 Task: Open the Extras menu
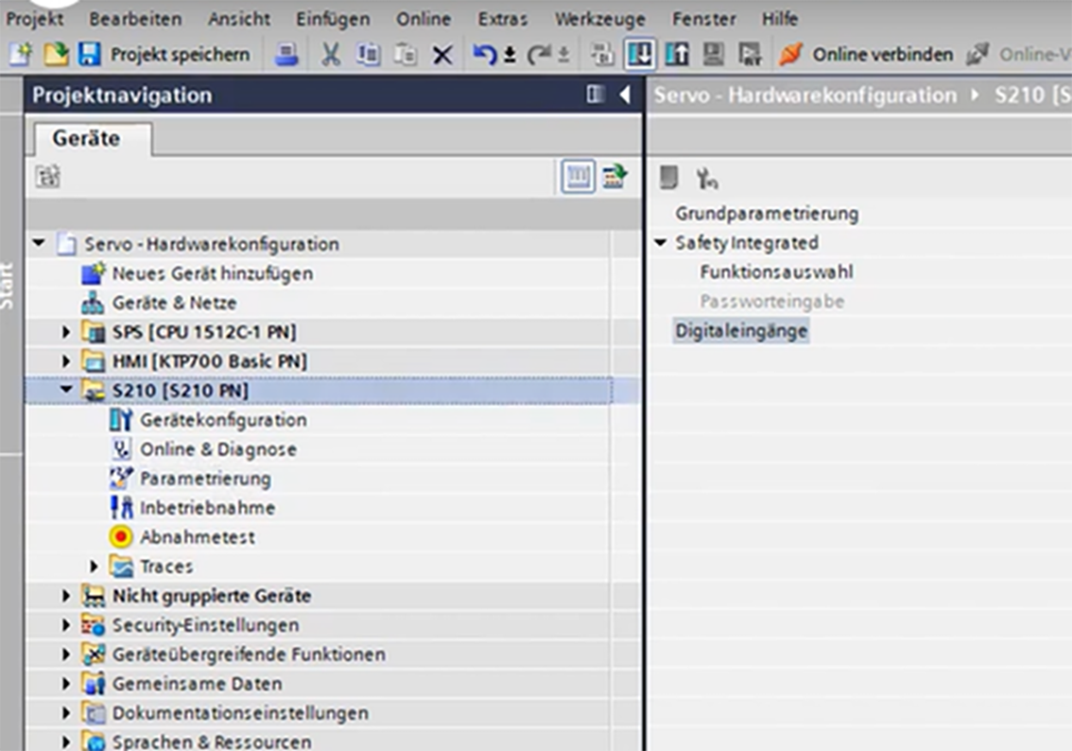click(x=503, y=19)
